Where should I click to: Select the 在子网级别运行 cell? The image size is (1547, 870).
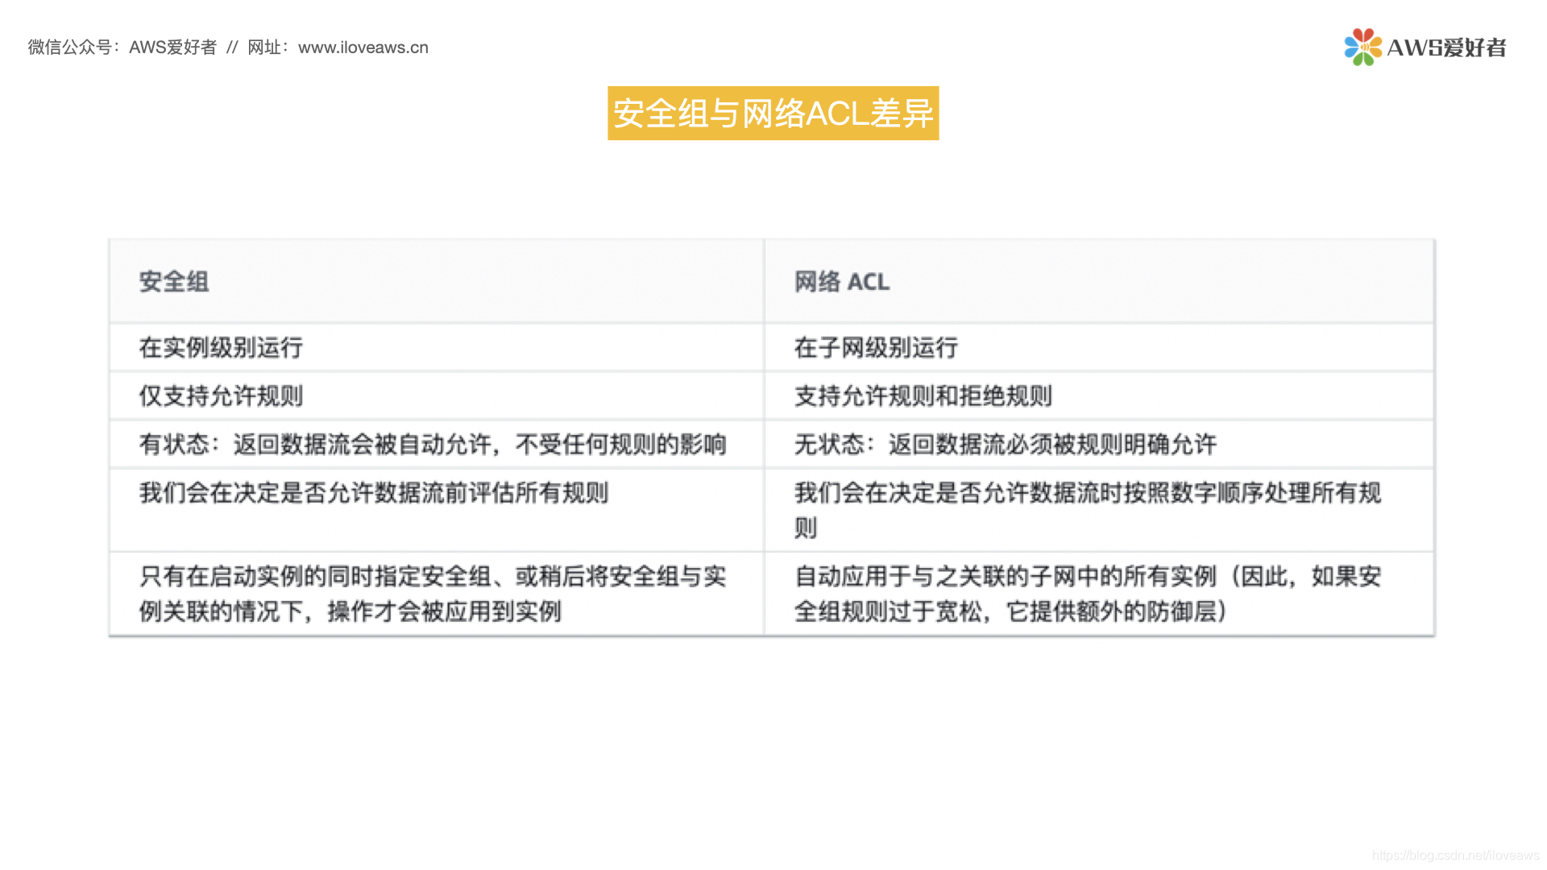point(876,348)
